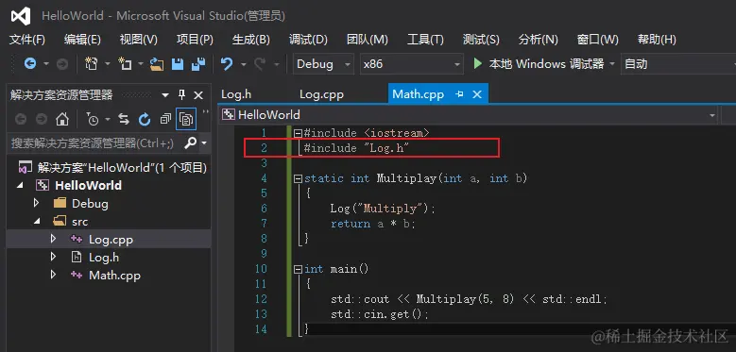The height and width of the screenshot is (352, 736).
Task: Refresh the Solution Explorer
Action: click(145, 120)
